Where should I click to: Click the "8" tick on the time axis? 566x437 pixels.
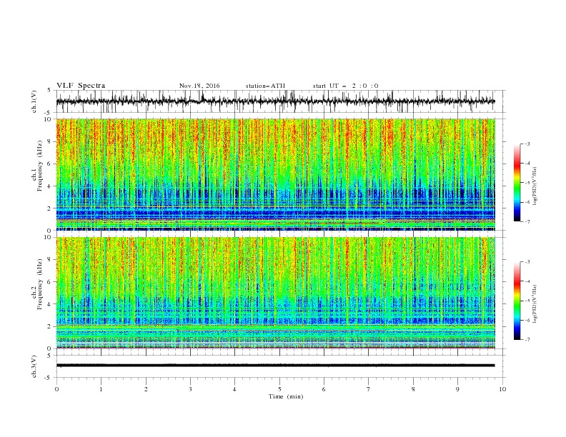(413, 389)
